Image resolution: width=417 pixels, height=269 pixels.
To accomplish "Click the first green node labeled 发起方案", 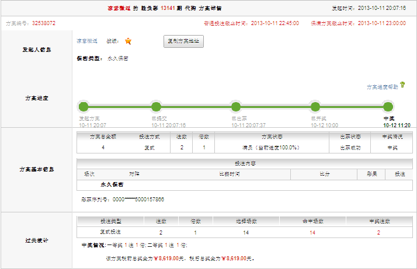I will tap(84, 107).
